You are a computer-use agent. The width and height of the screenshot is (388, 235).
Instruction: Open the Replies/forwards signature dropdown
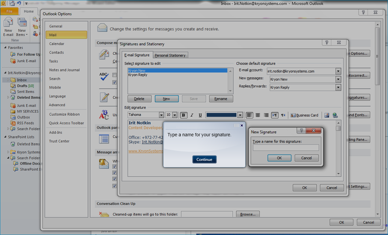click(x=338, y=87)
